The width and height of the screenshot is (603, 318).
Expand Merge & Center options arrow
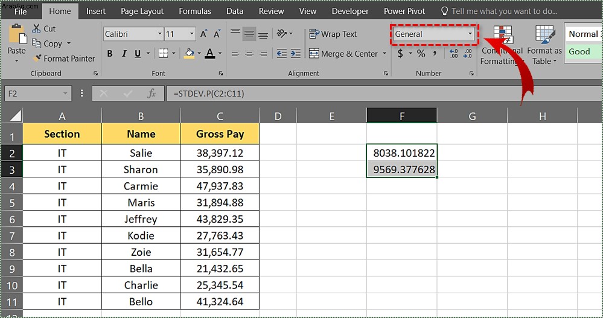pyautogui.click(x=384, y=54)
